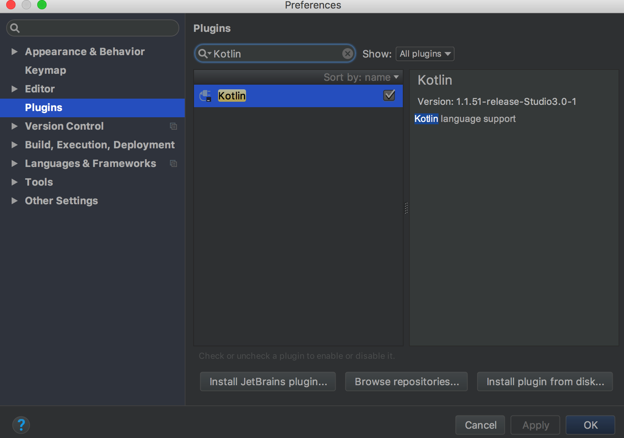624x438 pixels.
Task: Open the Sort by name dropdown
Action: (361, 77)
